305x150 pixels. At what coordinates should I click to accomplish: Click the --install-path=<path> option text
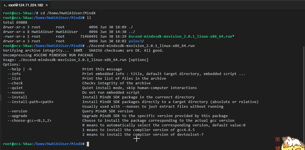[x=30, y=102]
